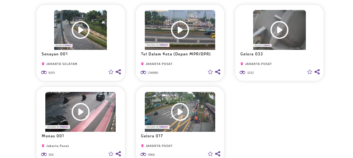Viewport: 353px width, 158px height.
Task: Click the location pin on Monas 001 card
Action: (x=43, y=146)
